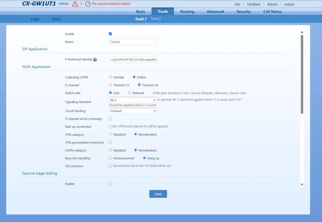322x222 pixels.
Task: Open the Logs menu item
Action: tap(35, 19)
